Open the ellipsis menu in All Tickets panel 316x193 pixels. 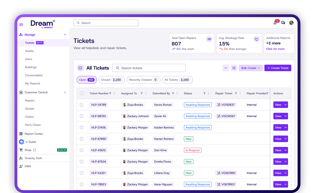[x=226, y=68]
